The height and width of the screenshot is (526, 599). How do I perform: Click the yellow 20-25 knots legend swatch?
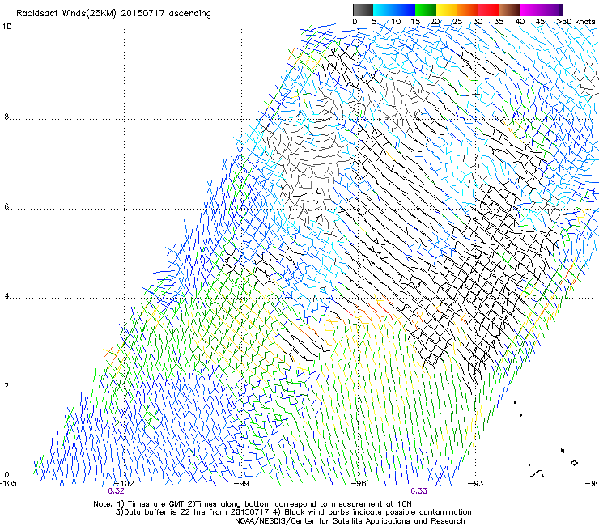pyautogui.click(x=447, y=10)
